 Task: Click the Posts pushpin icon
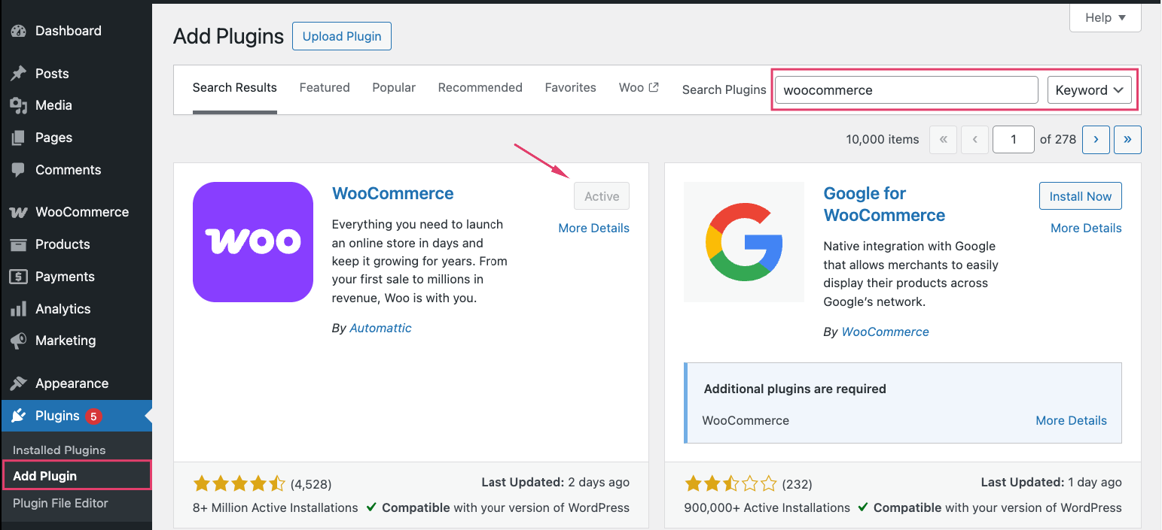(18, 74)
